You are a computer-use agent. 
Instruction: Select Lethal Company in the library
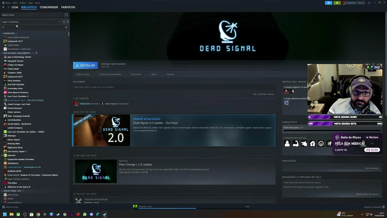[x=15, y=128]
